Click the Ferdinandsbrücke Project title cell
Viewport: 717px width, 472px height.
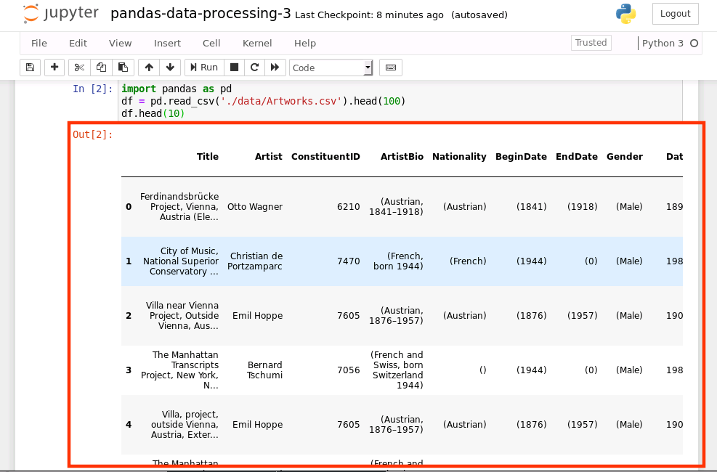click(x=179, y=207)
